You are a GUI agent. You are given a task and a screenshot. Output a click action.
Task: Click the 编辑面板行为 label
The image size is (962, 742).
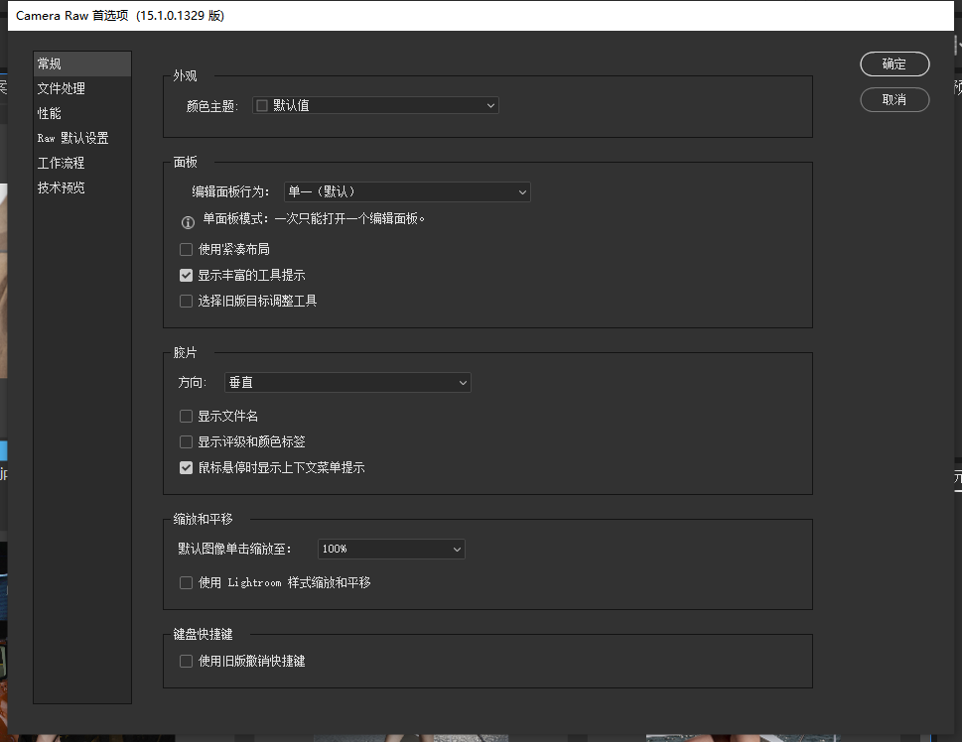(230, 191)
